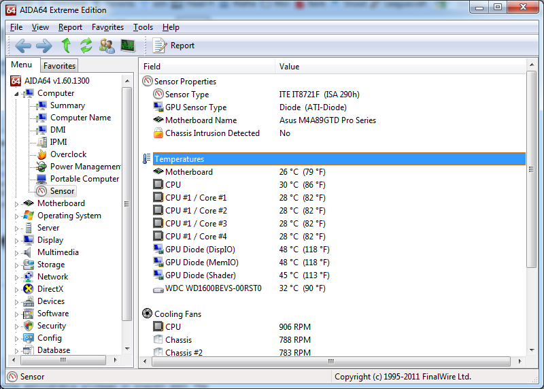
Task: Open the monitor diagnostics toolbar icon
Action: [128, 46]
